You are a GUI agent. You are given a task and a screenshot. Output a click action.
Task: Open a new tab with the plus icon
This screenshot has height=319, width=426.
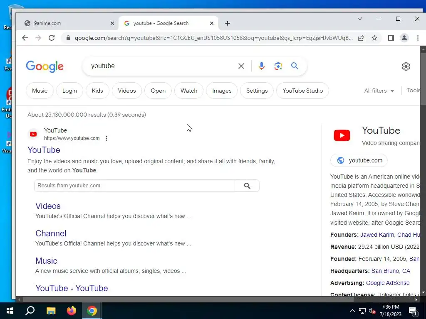pos(228,23)
